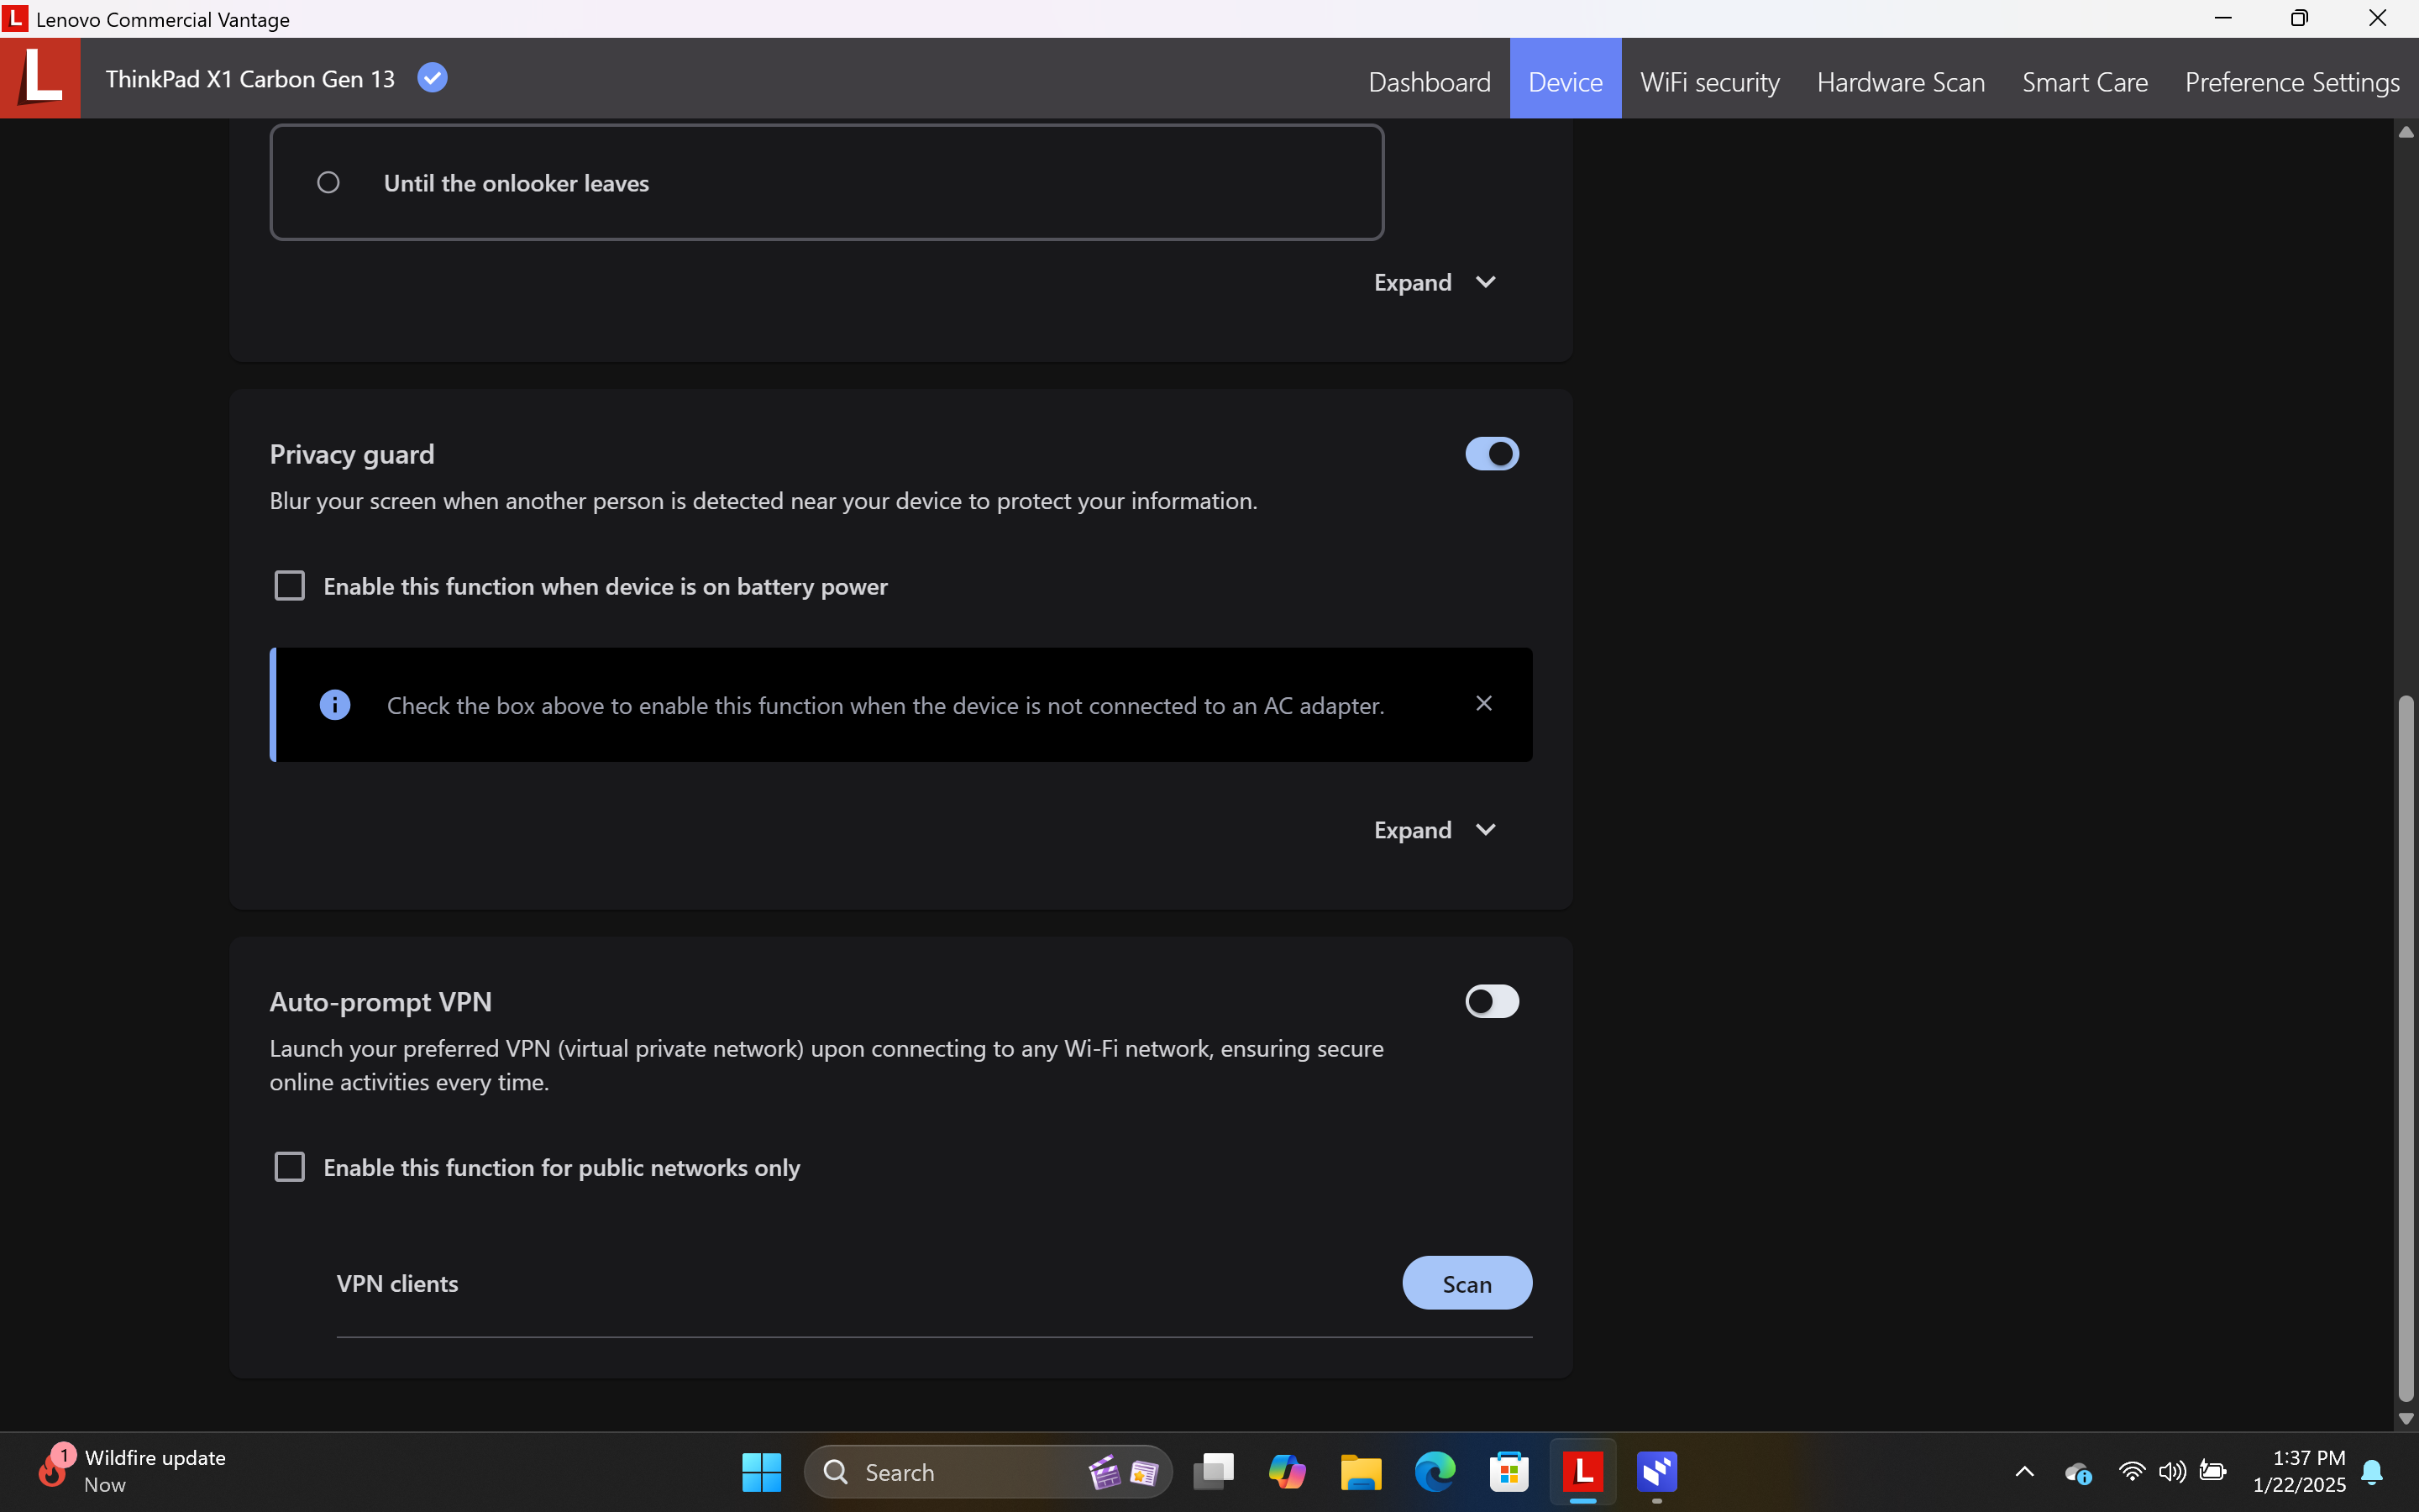
Task: Go to Hardware Scan tab
Action: pos(1900,81)
